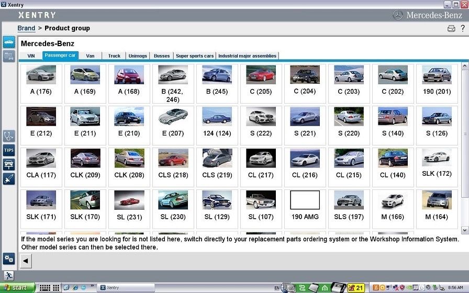Open the diagnosis stethoscope sidebar icon
The image size is (469, 293).
coord(9,136)
